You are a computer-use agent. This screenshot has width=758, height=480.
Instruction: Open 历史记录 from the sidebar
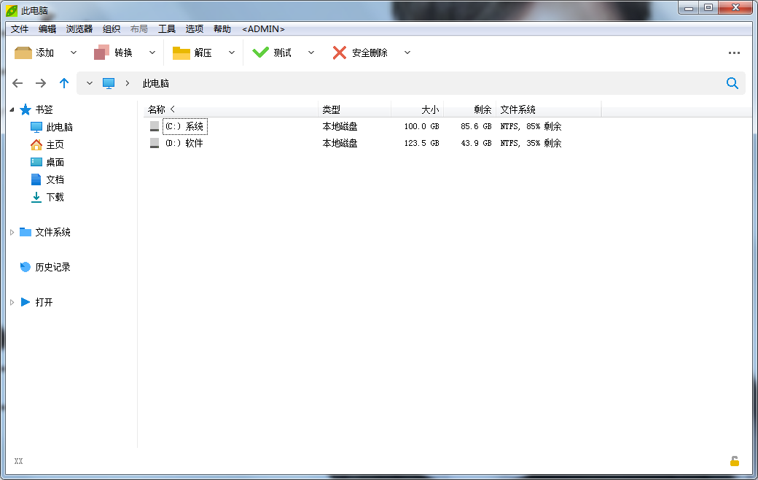[53, 267]
